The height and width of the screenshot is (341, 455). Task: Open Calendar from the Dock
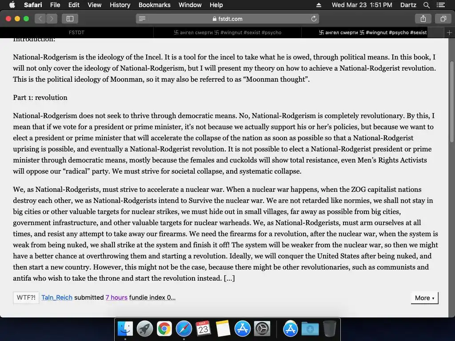pos(203,329)
